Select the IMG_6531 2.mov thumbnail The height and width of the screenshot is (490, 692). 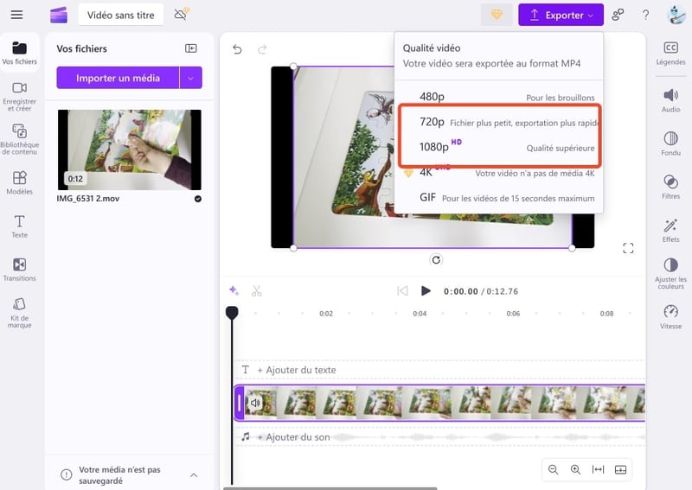pos(129,150)
